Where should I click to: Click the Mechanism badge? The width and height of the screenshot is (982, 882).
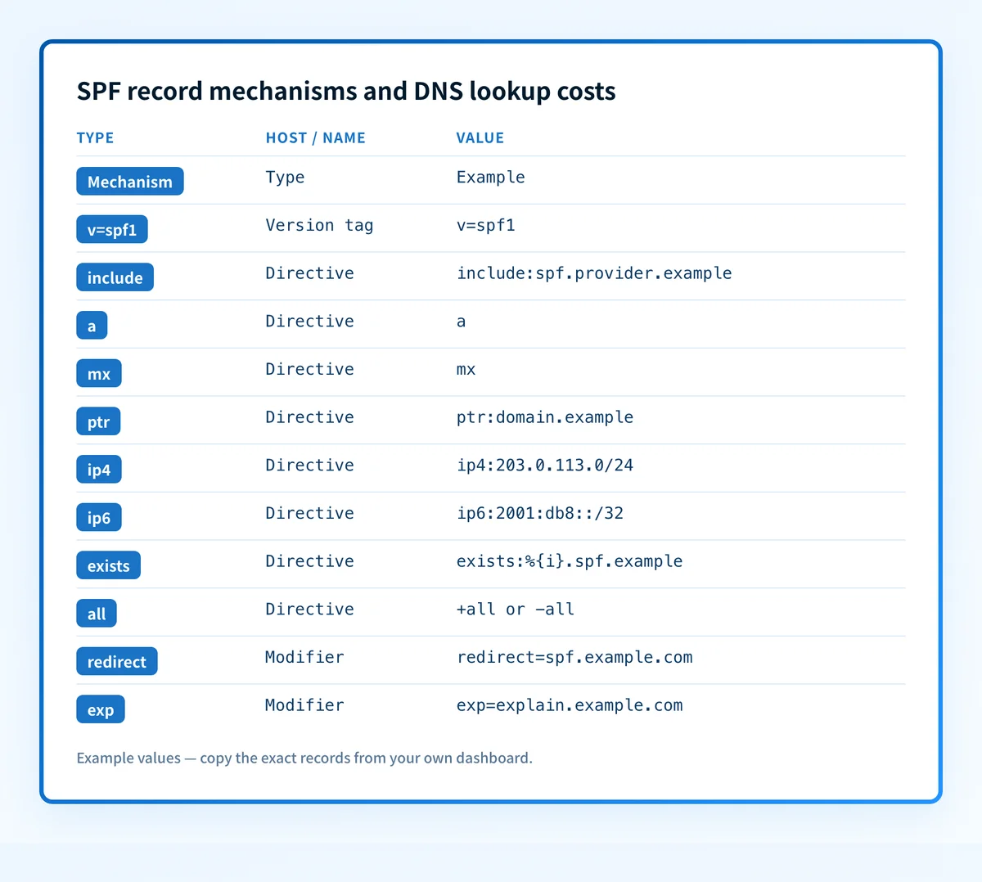click(130, 182)
